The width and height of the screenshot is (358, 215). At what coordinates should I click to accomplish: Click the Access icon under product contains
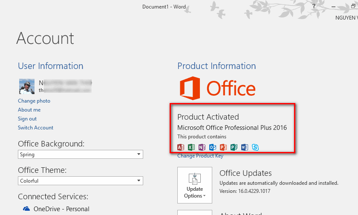click(x=181, y=147)
